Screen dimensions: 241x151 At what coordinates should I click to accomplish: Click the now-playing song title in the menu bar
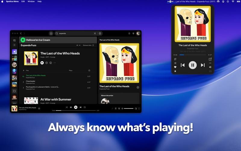click(x=195, y=2)
